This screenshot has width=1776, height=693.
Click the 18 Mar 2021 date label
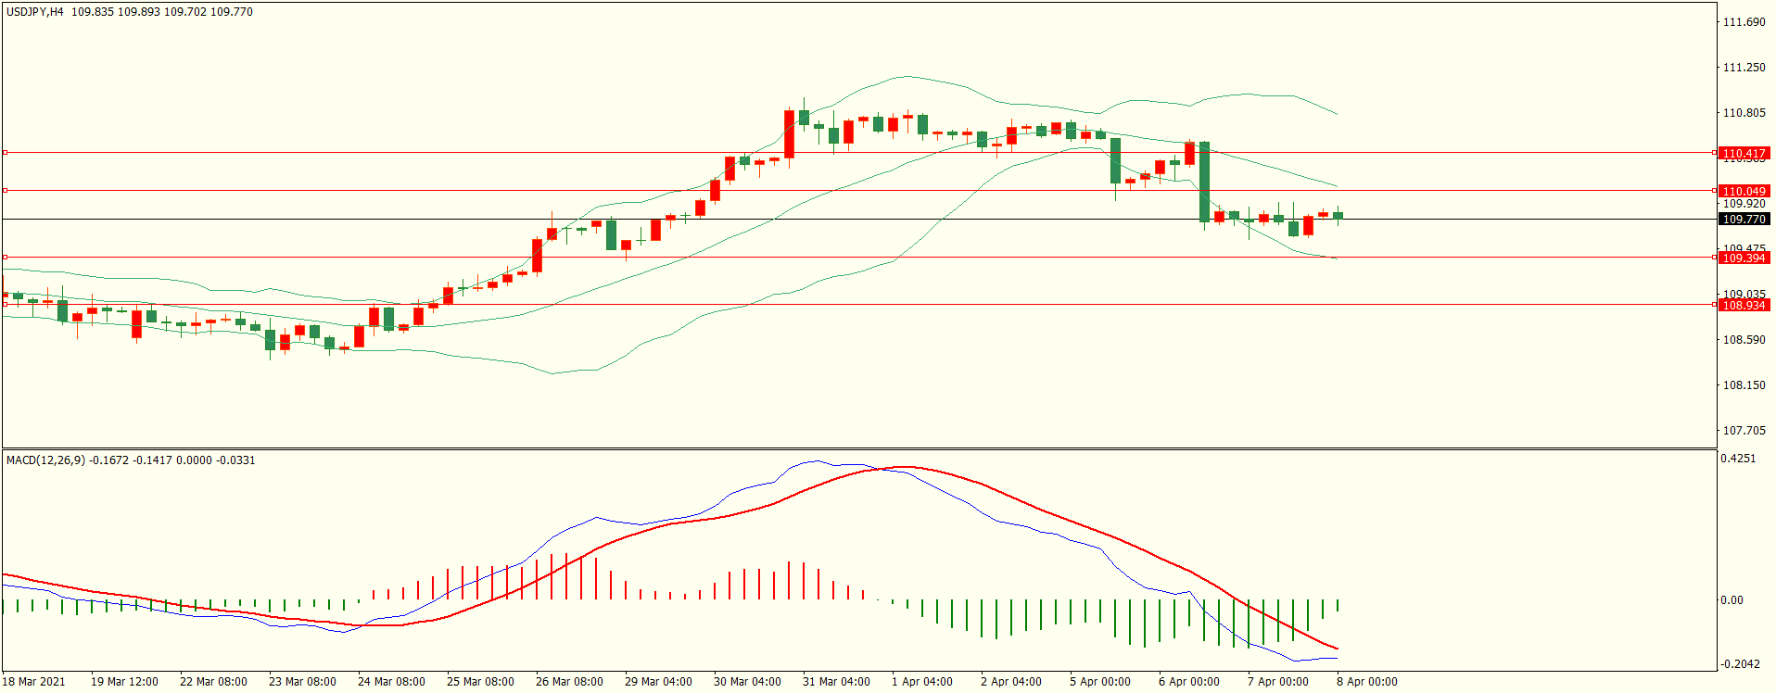click(34, 682)
